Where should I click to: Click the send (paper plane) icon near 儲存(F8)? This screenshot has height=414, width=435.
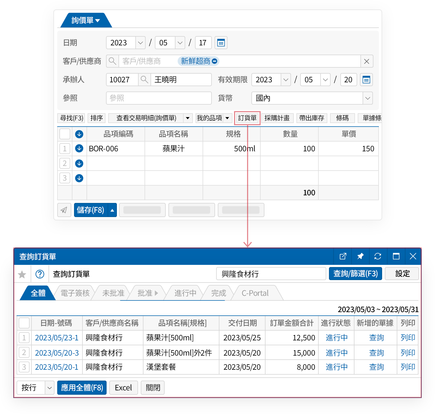pos(64,210)
